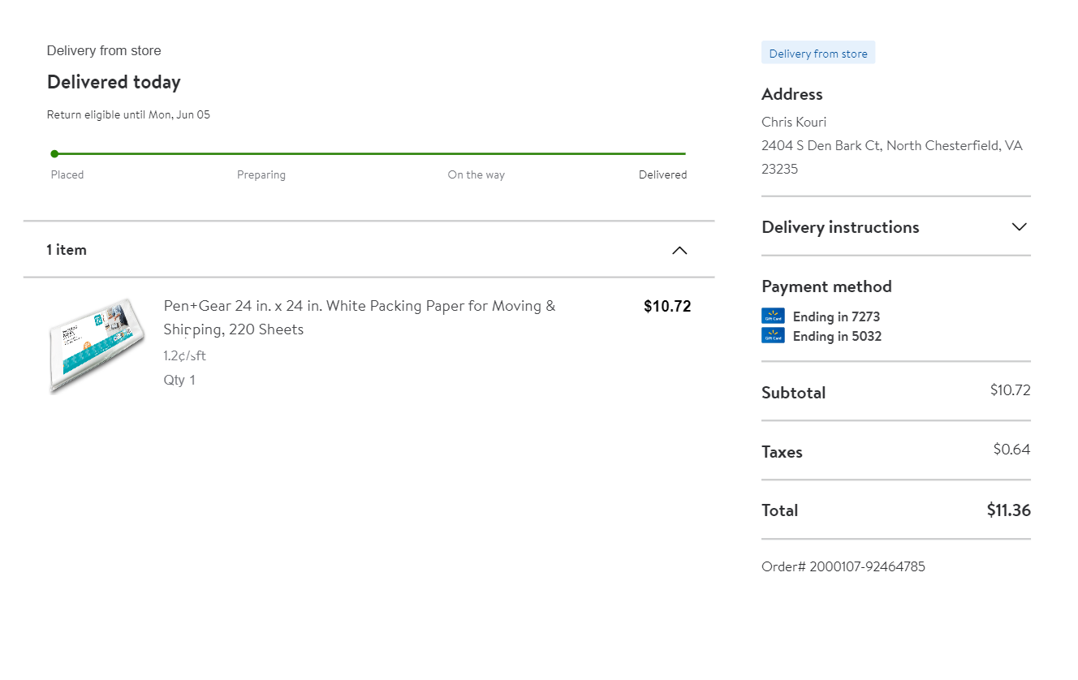
Task: Expand the Delivery instructions chevron
Action: 1020,227
